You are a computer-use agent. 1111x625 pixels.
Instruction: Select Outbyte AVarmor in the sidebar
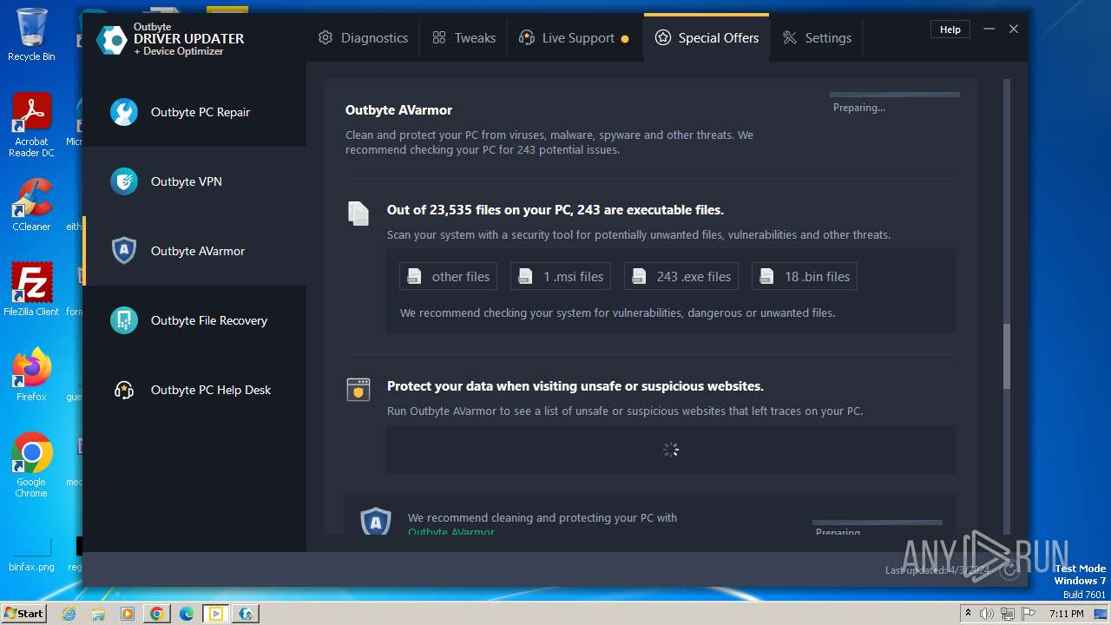coord(194,251)
